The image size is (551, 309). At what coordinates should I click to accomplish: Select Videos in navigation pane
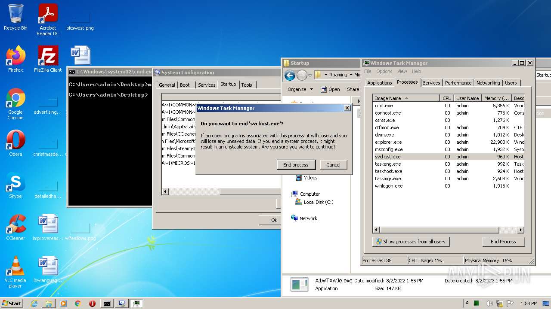(306, 178)
